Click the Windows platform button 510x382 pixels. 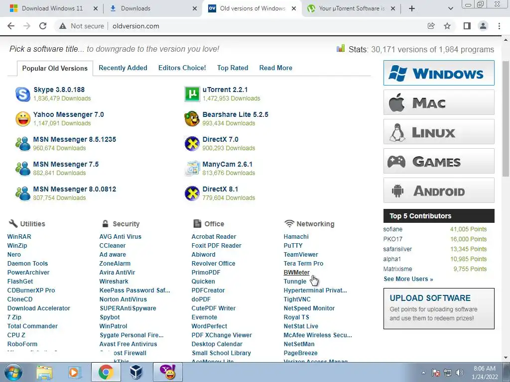click(439, 73)
